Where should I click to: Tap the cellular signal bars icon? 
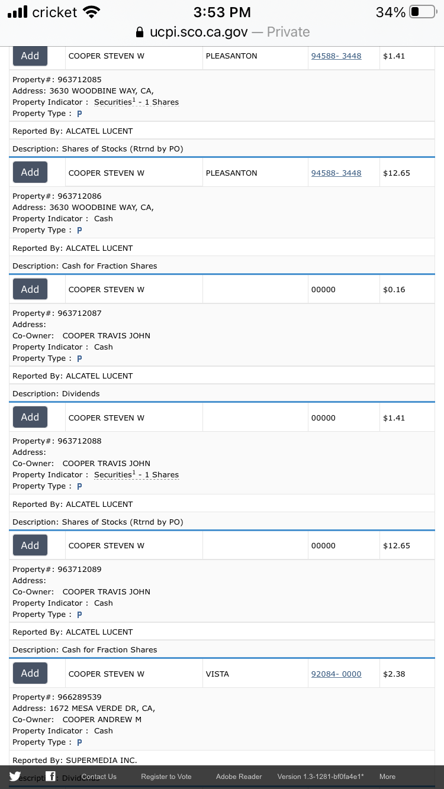point(18,12)
